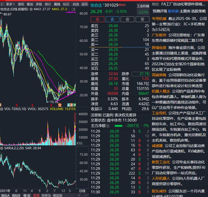Click the green 主力净额 flow bar
The height and width of the screenshot is (197, 208).
pyautogui.click(x=119, y=126)
